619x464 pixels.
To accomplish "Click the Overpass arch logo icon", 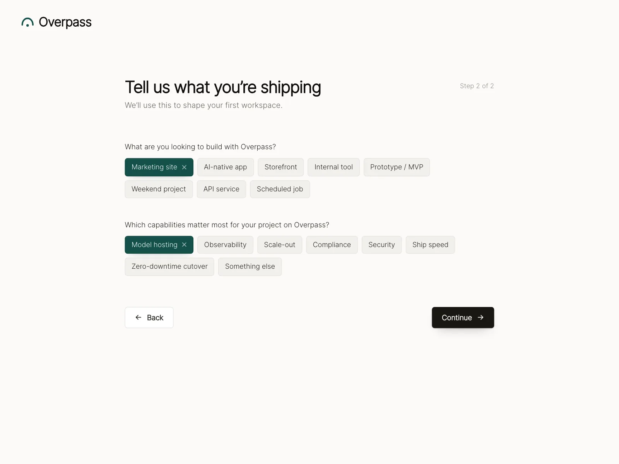I will click(x=27, y=22).
